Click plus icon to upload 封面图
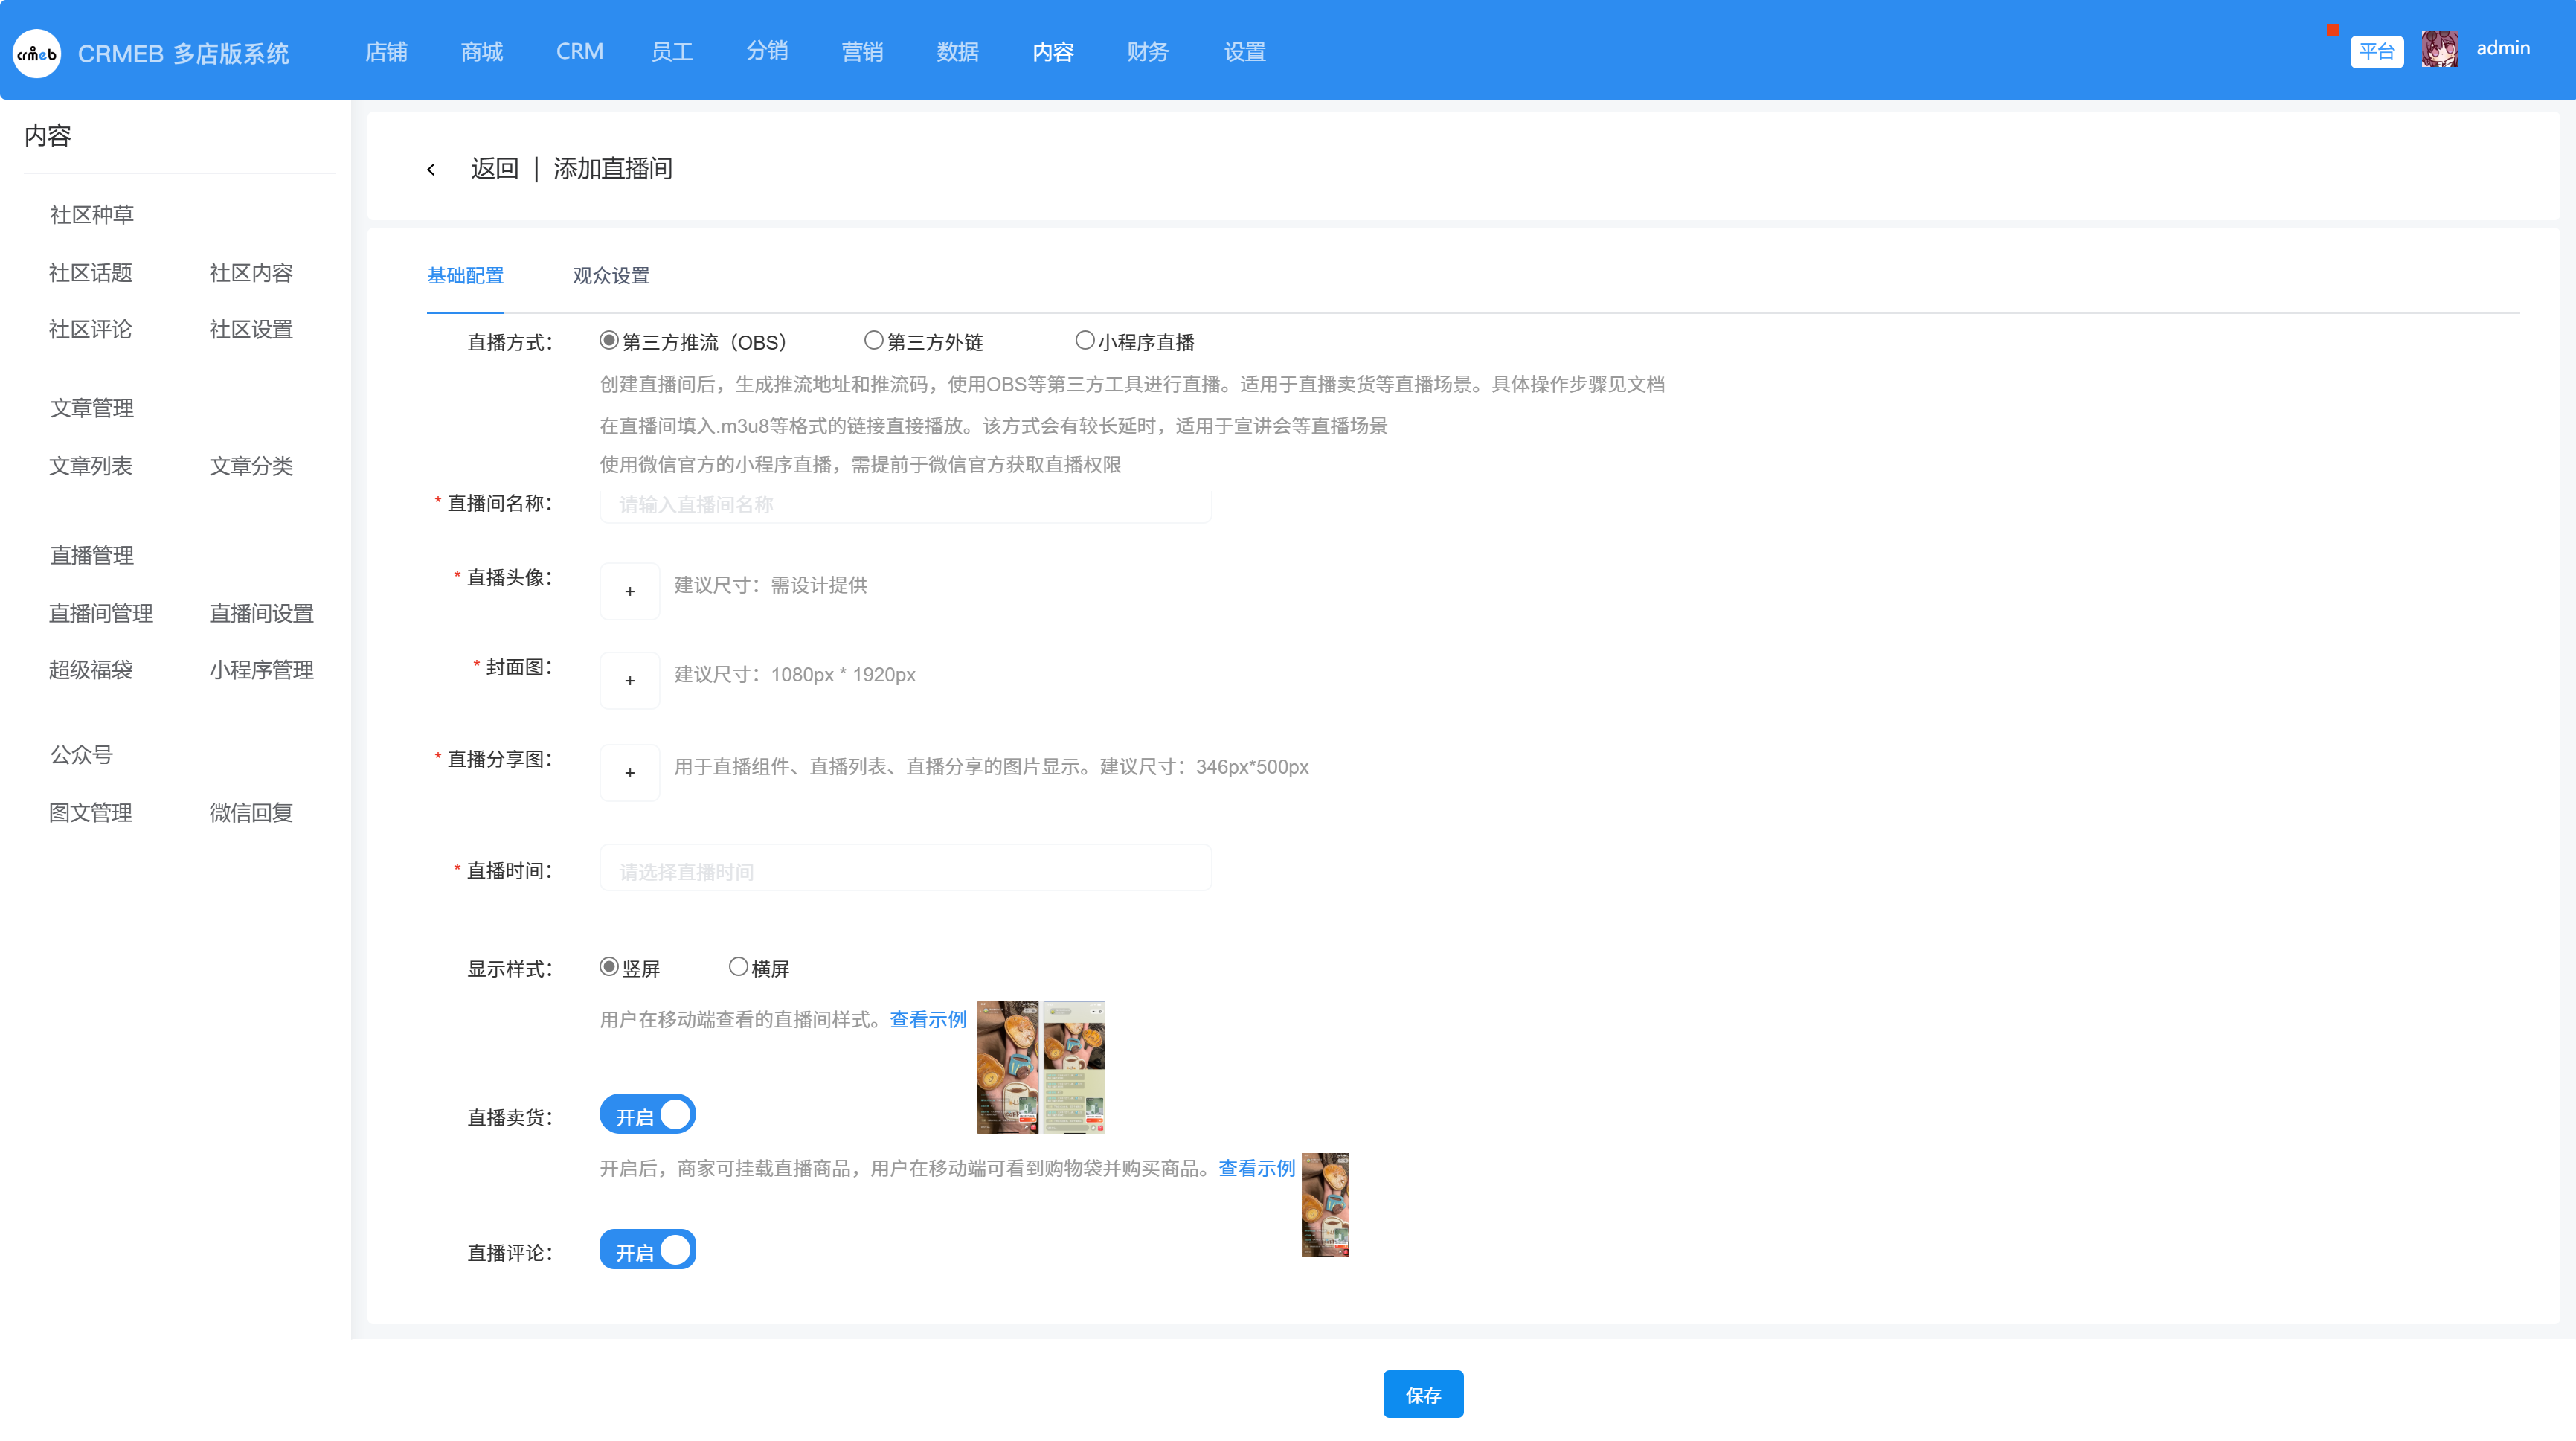 (630, 680)
